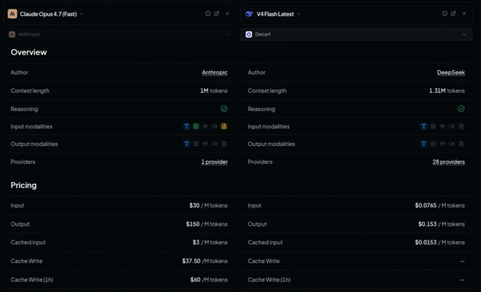Open the 1 provider link
Image resolution: width=481 pixels, height=292 pixels.
point(215,162)
